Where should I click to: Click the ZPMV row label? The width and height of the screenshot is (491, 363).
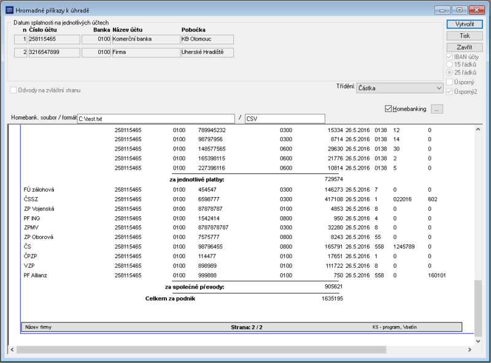pos(31,228)
